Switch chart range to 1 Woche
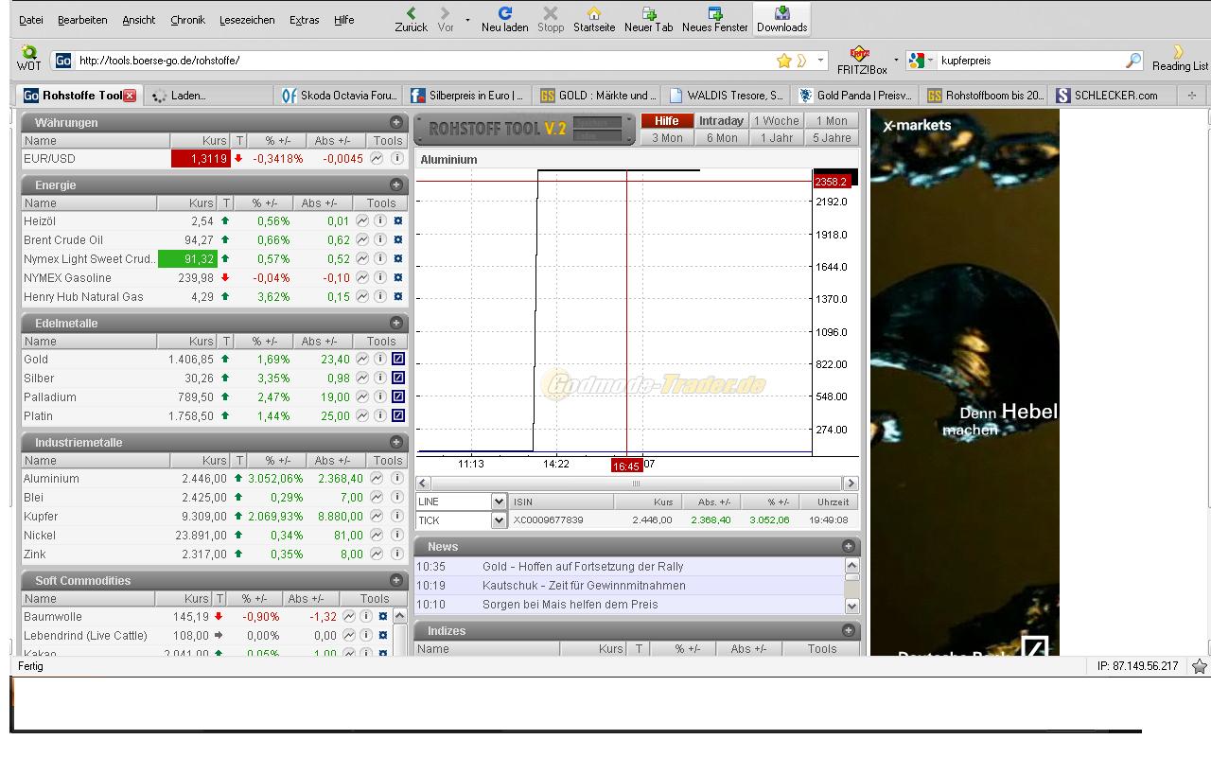The width and height of the screenshot is (1211, 757). pyautogui.click(x=776, y=121)
